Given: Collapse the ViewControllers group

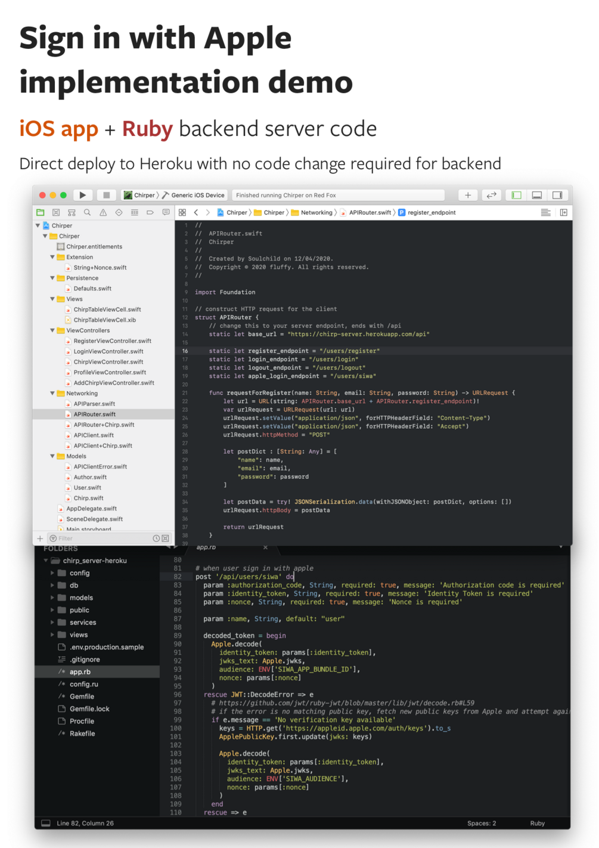Looking at the screenshot, I should click(52, 330).
